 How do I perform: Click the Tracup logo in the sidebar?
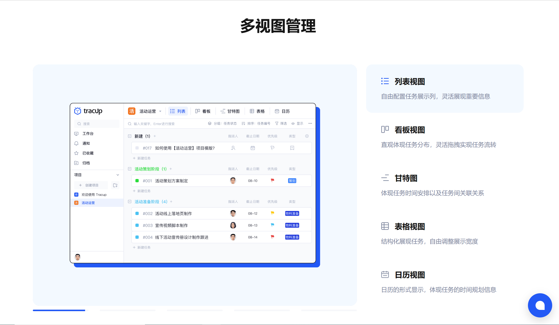[88, 111]
